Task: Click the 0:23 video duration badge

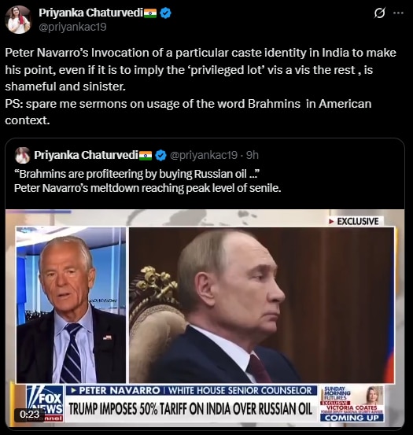Action: click(30, 415)
